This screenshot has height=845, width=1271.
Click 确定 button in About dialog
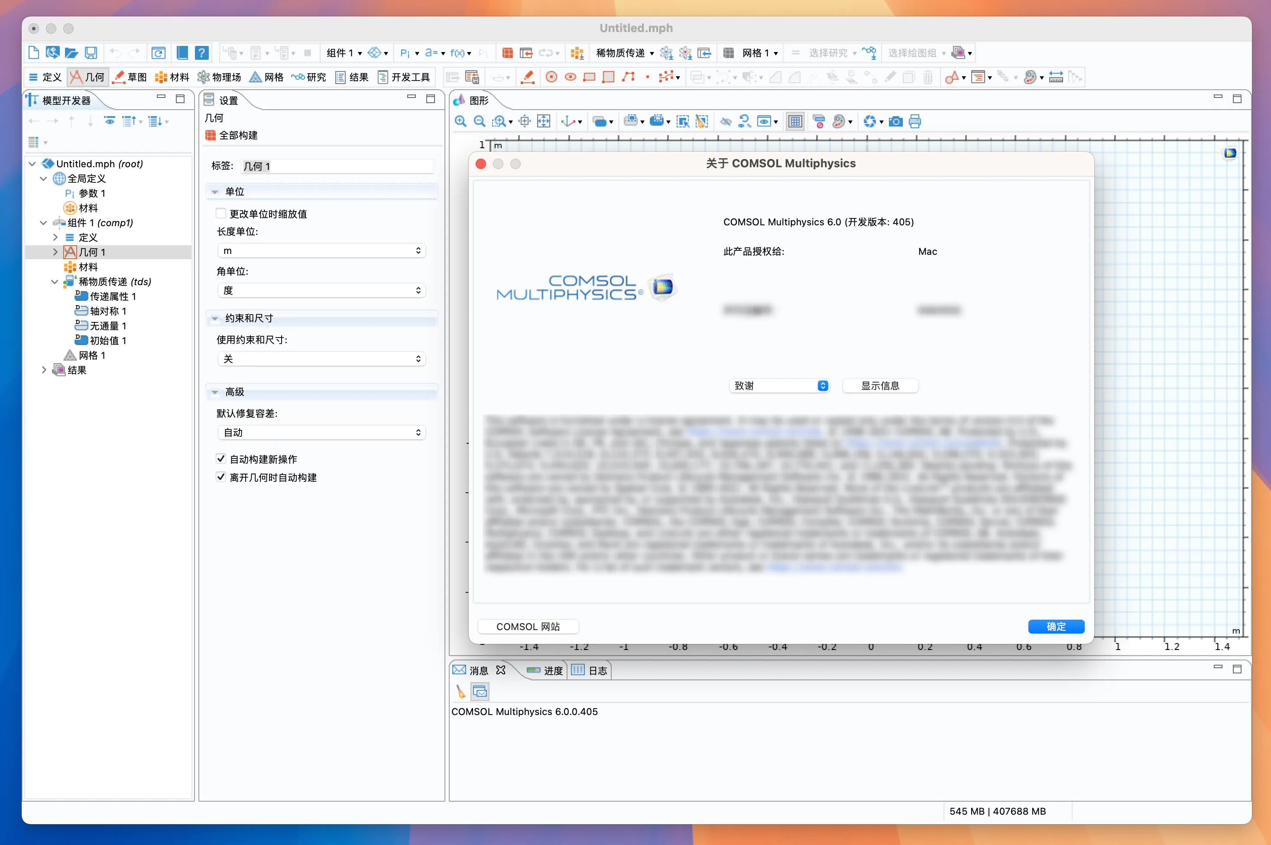point(1056,627)
